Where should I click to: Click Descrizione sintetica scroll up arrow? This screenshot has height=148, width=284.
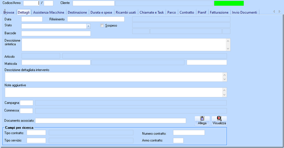(228, 41)
